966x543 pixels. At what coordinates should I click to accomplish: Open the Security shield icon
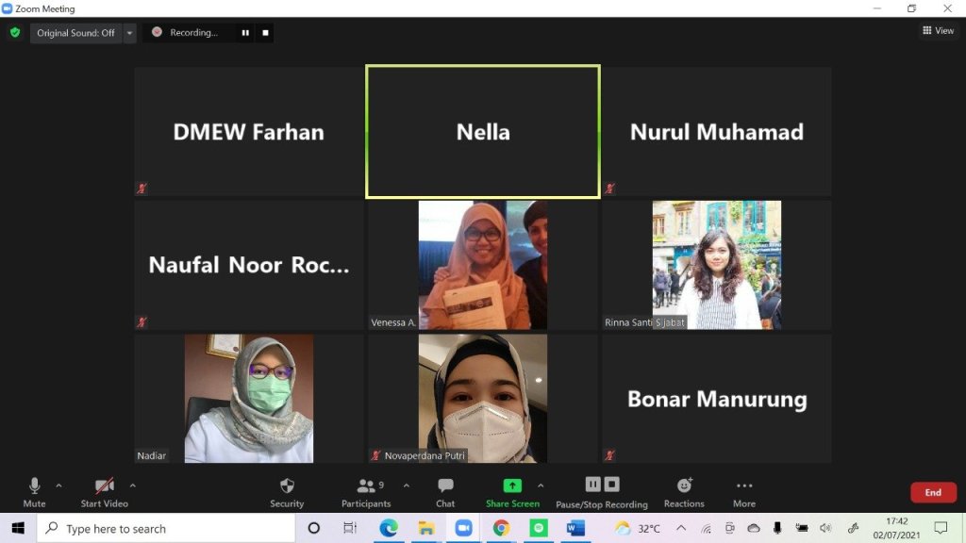point(287,486)
